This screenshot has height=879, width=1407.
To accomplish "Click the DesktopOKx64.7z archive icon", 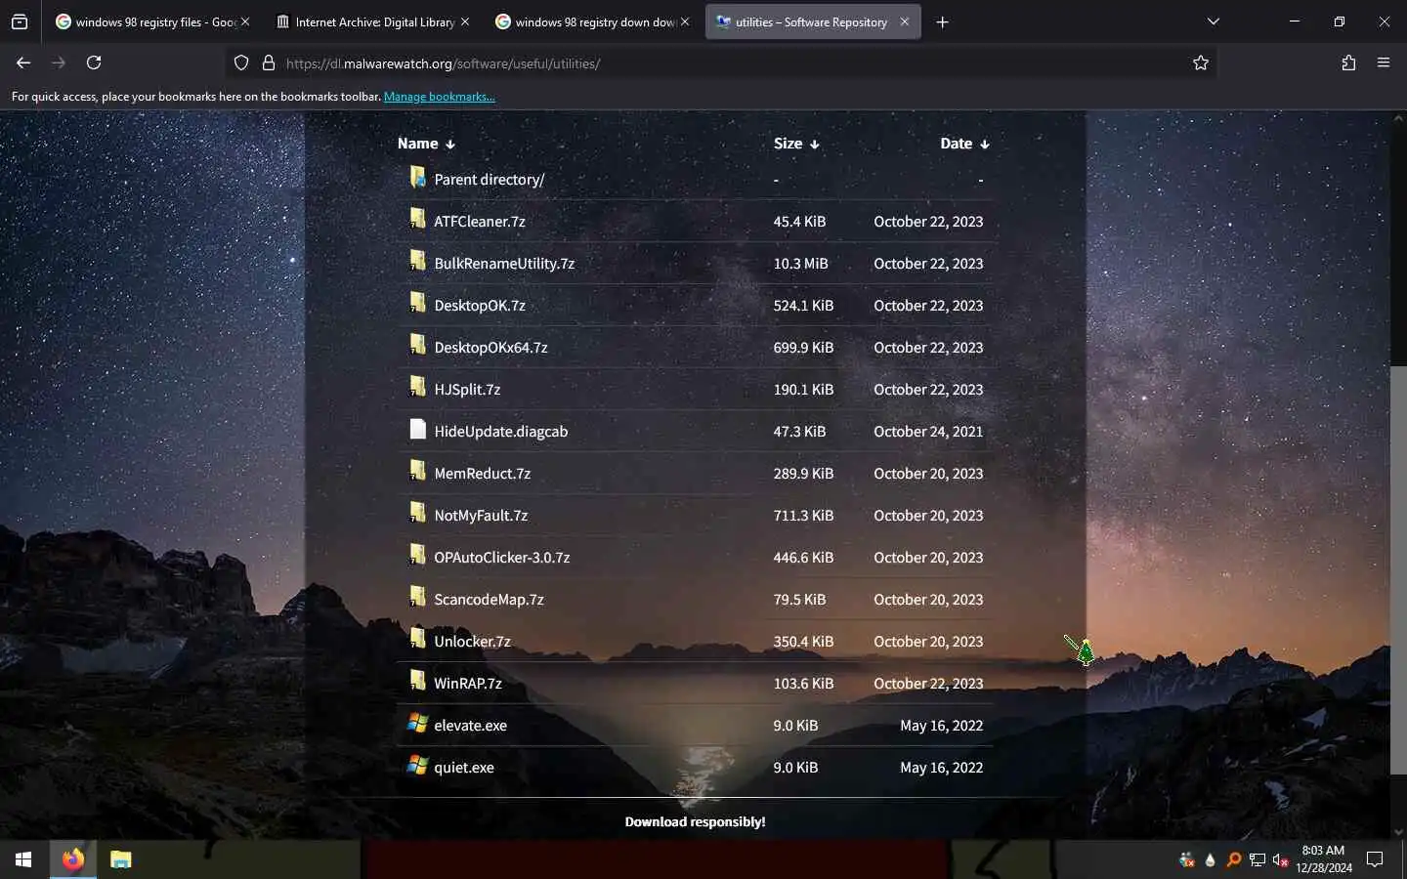I will (x=418, y=345).
